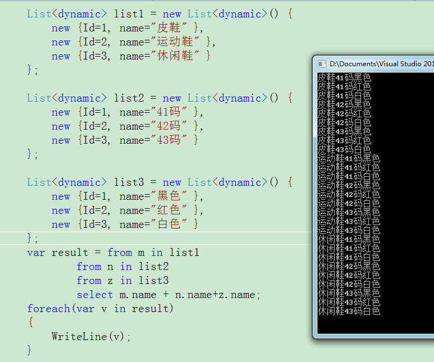Click console output line 运动鞋43码黑色

click(349, 213)
